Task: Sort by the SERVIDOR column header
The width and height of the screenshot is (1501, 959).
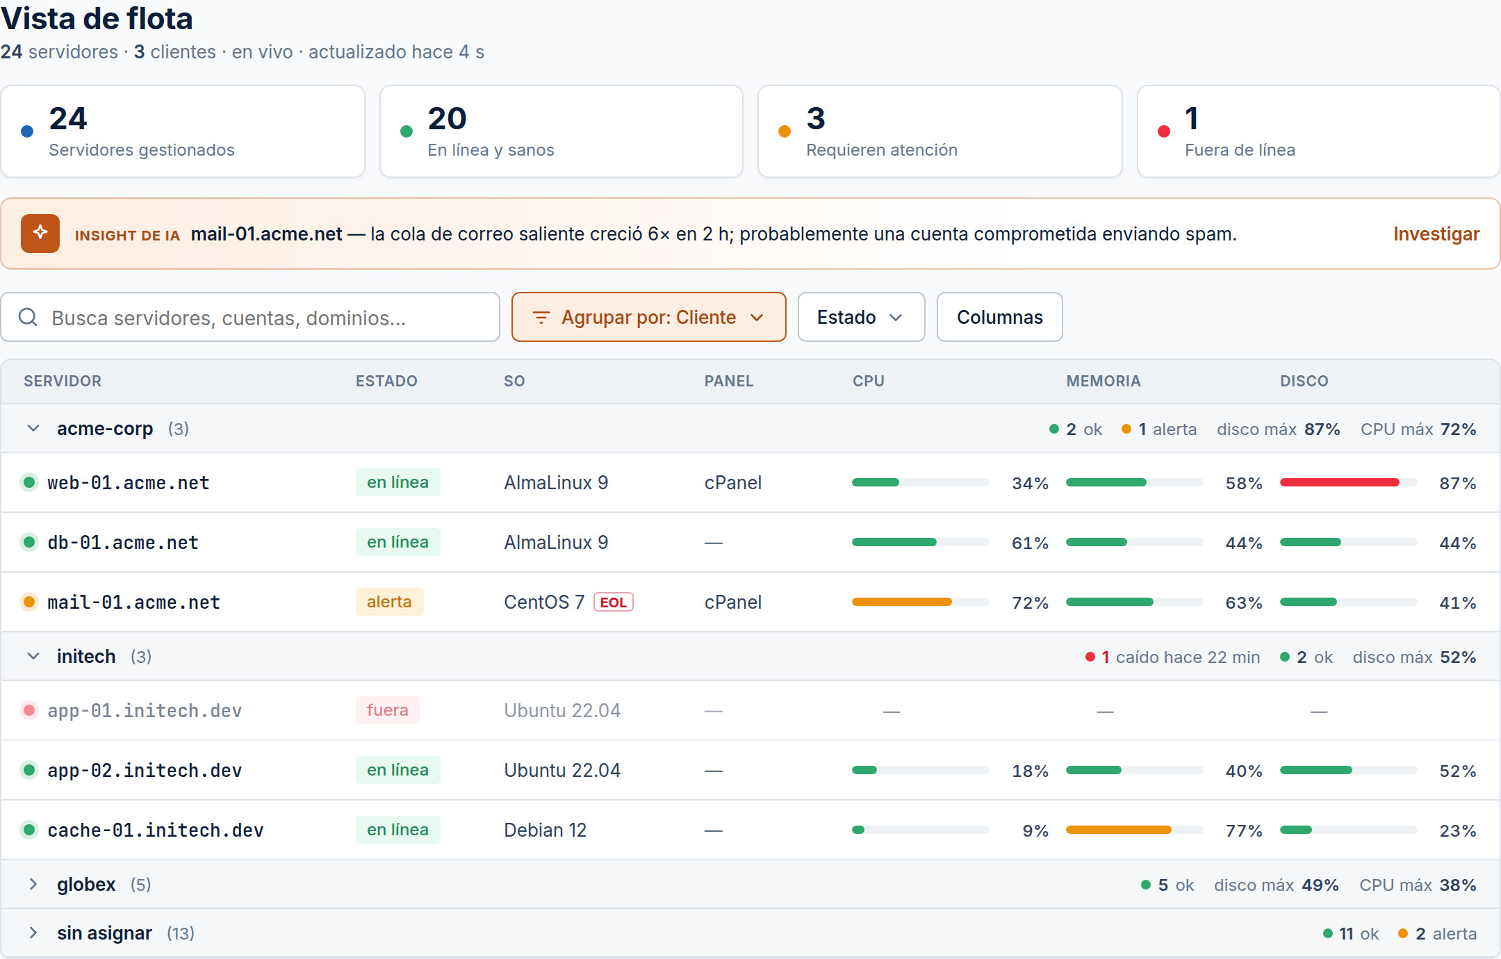Action: click(x=63, y=381)
